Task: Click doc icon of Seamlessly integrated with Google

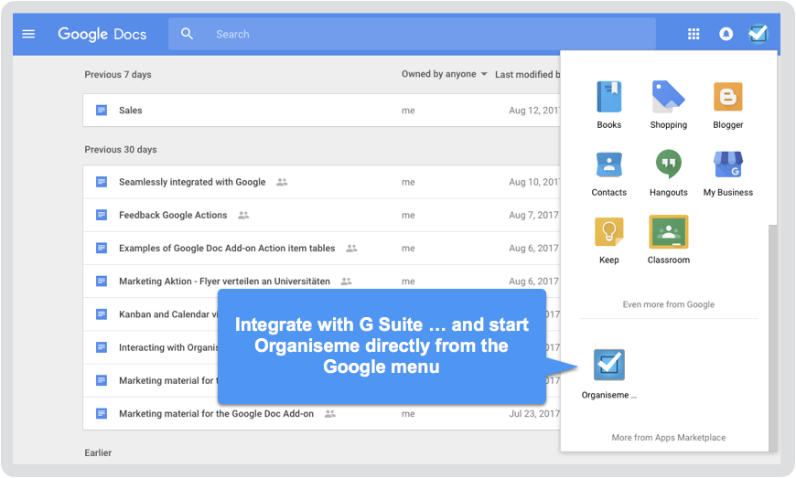Action: point(102,182)
